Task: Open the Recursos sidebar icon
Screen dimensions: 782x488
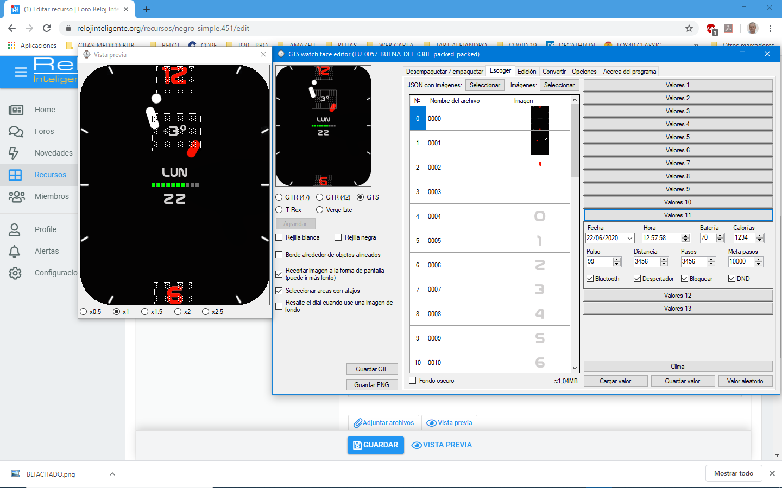Action: pyautogui.click(x=15, y=175)
